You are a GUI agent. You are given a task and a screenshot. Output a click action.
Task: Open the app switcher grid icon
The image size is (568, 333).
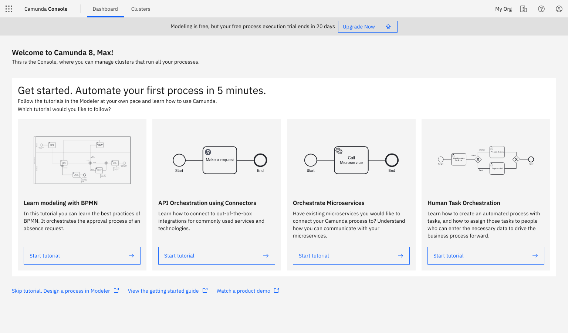point(9,9)
